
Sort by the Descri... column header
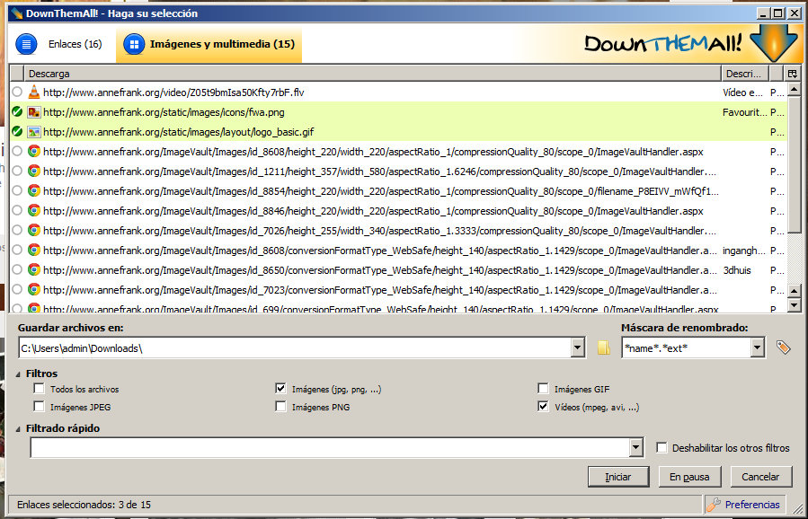coord(745,74)
